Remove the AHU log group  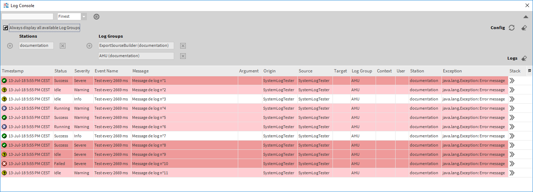pyautogui.click(x=183, y=56)
